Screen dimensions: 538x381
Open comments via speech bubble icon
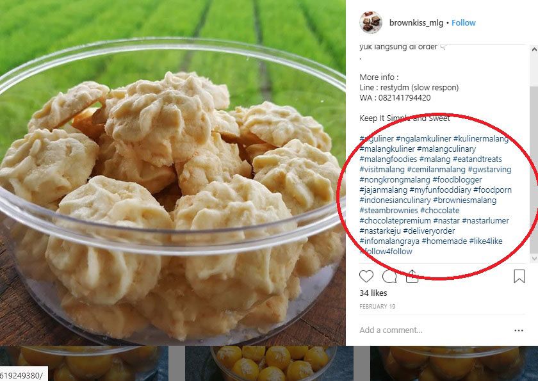389,277
